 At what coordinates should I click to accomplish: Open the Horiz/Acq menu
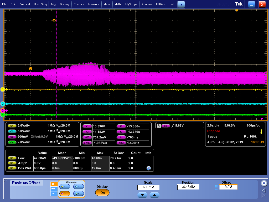pos(40,4)
